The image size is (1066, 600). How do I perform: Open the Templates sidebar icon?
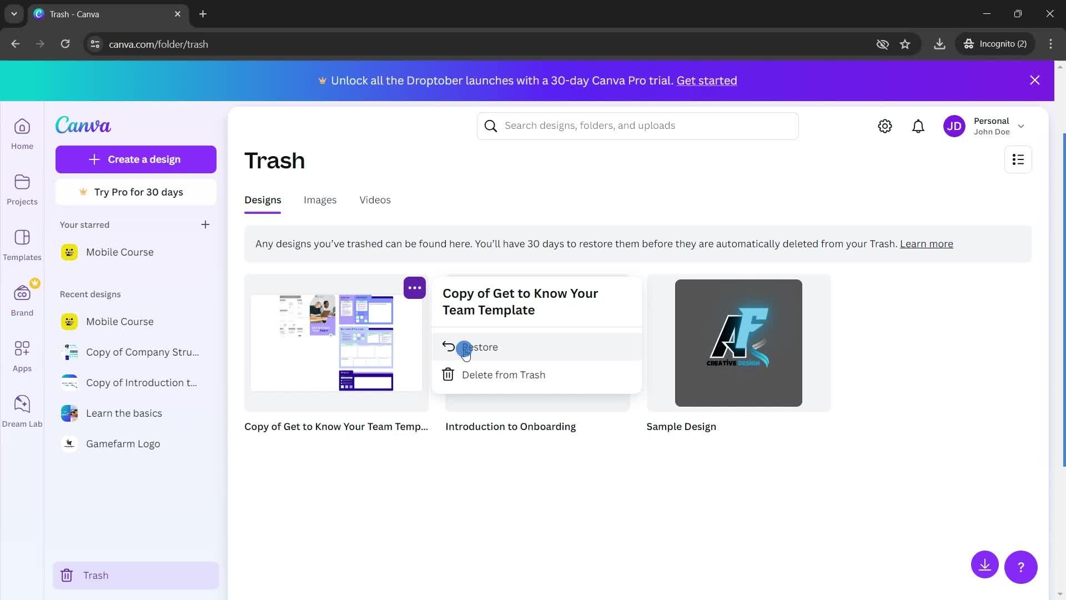[x=22, y=245]
